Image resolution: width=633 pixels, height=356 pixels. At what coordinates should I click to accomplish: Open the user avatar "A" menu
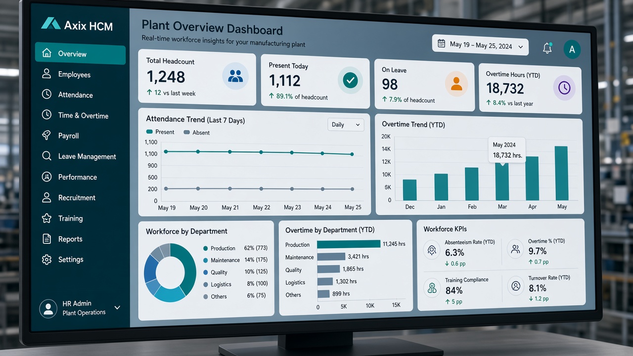pos(572,49)
